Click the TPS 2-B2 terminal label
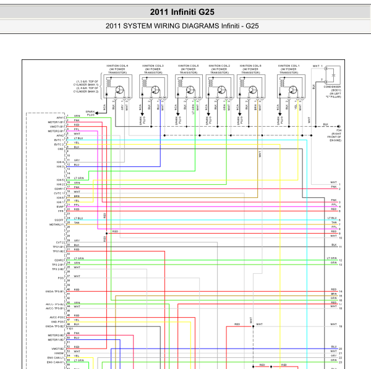This screenshot has width=371, height=369. [58, 269]
